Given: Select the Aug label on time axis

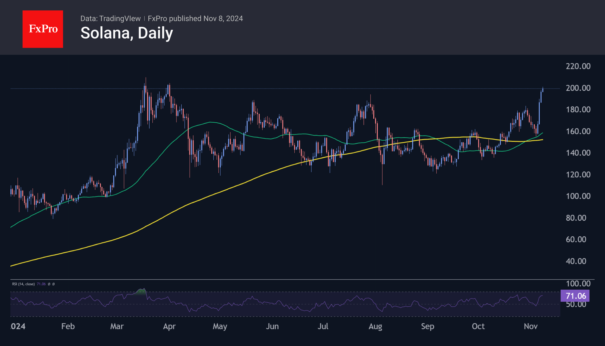Looking at the screenshot, I should pyautogui.click(x=375, y=326).
